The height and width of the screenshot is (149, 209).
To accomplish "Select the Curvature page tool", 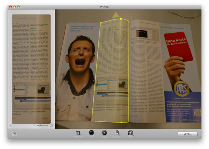I will [117, 134].
